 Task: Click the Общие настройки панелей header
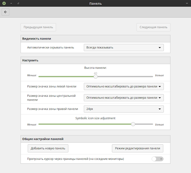[x=95, y=139]
